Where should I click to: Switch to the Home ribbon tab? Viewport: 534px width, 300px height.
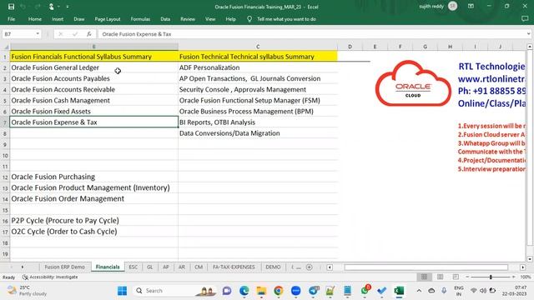coord(35,19)
